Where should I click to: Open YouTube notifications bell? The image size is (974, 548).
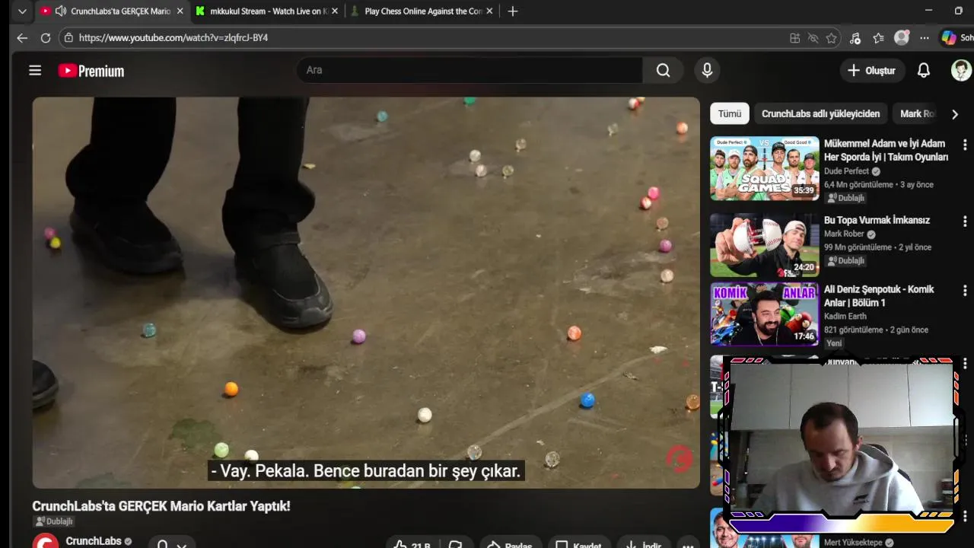(x=924, y=70)
